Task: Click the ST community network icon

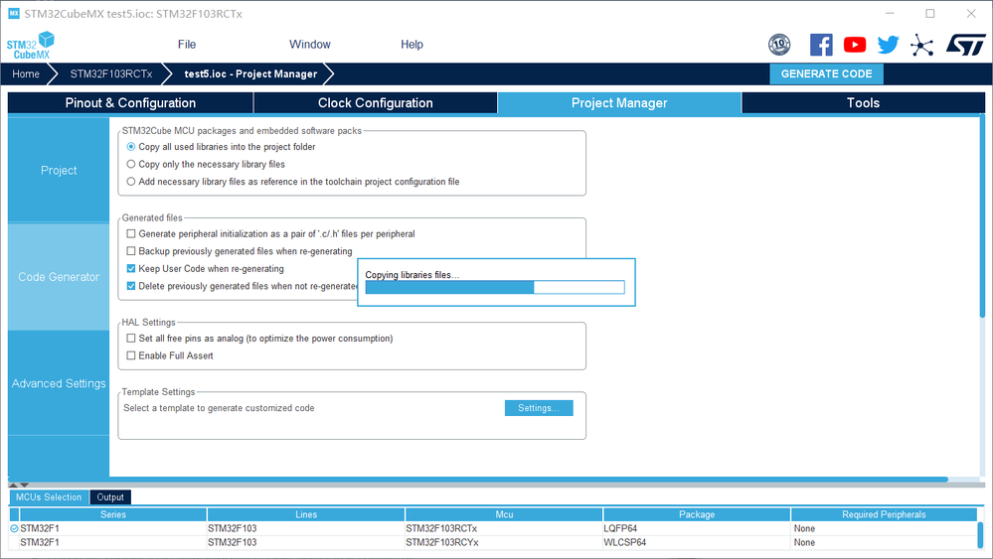Action: [x=922, y=45]
